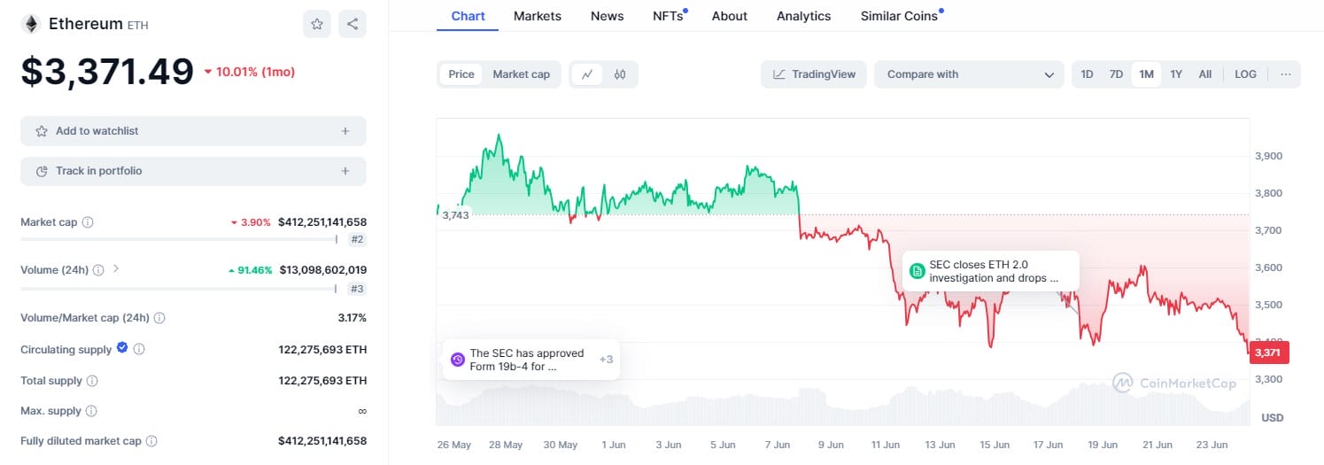Toggle chart to Market cap view
The width and height of the screenshot is (1324, 465).
pyautogui.click(x=521, y=74)
